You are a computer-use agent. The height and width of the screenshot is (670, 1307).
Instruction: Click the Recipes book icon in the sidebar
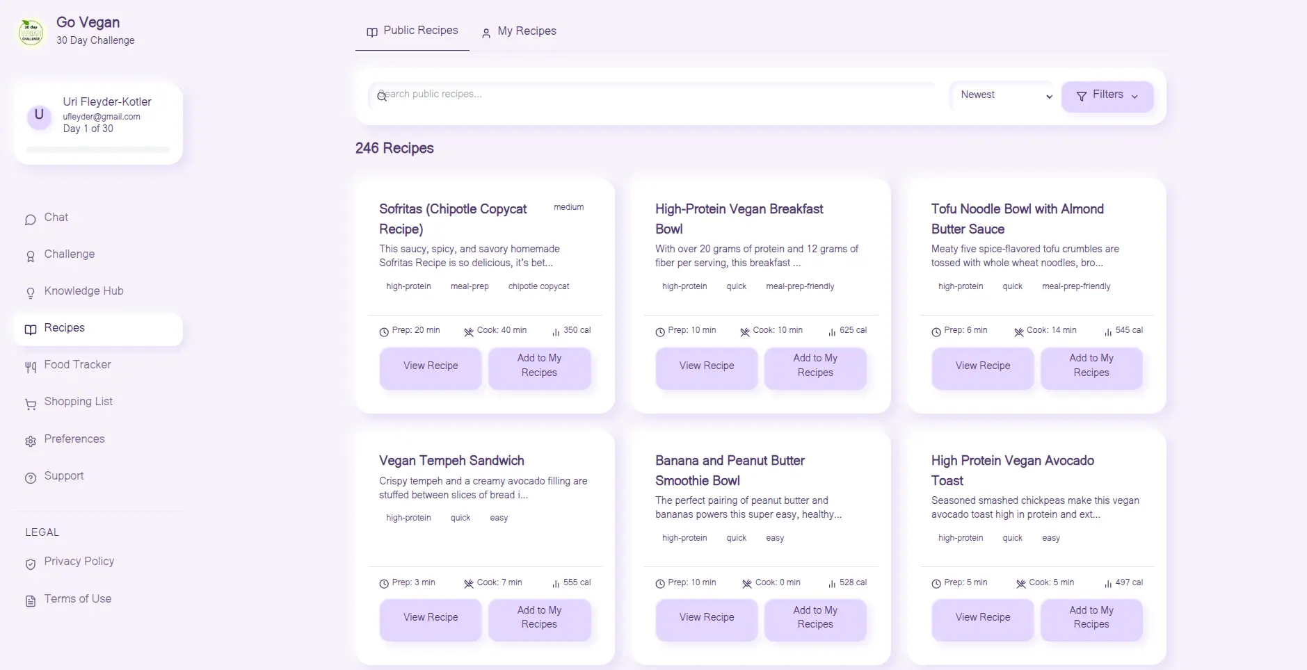[31, 329]
